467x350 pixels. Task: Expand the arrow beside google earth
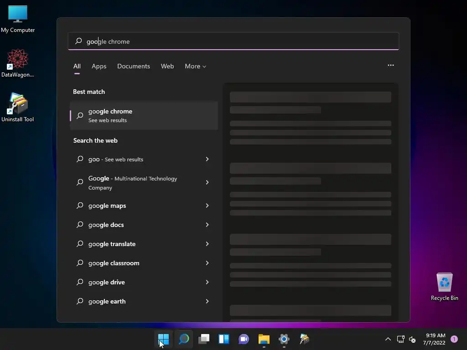tap(208, 301)
